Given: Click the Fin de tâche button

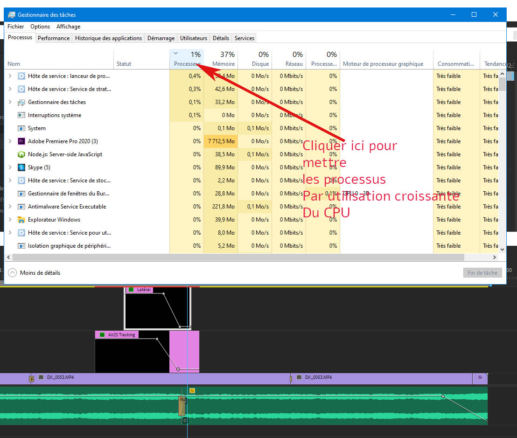Looking at the screenshot, I should (x=482, y=273).
